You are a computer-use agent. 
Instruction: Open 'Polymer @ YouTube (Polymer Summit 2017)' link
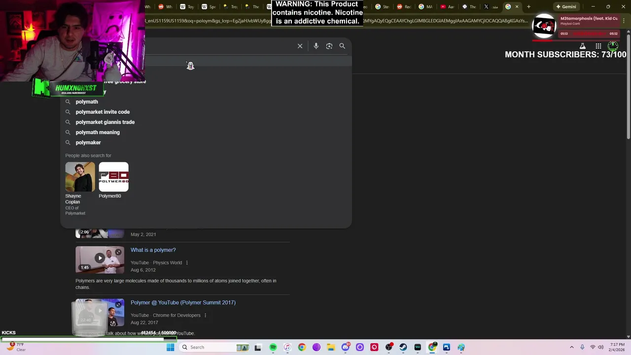(183, 303)
